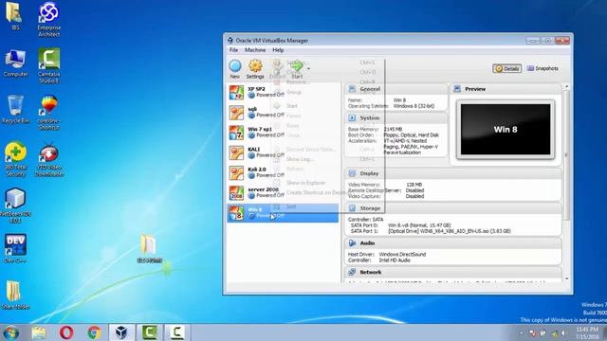Click the Storage disk icon in header
Viewport: 607px width, 341px height.
(x=352, y=208)
